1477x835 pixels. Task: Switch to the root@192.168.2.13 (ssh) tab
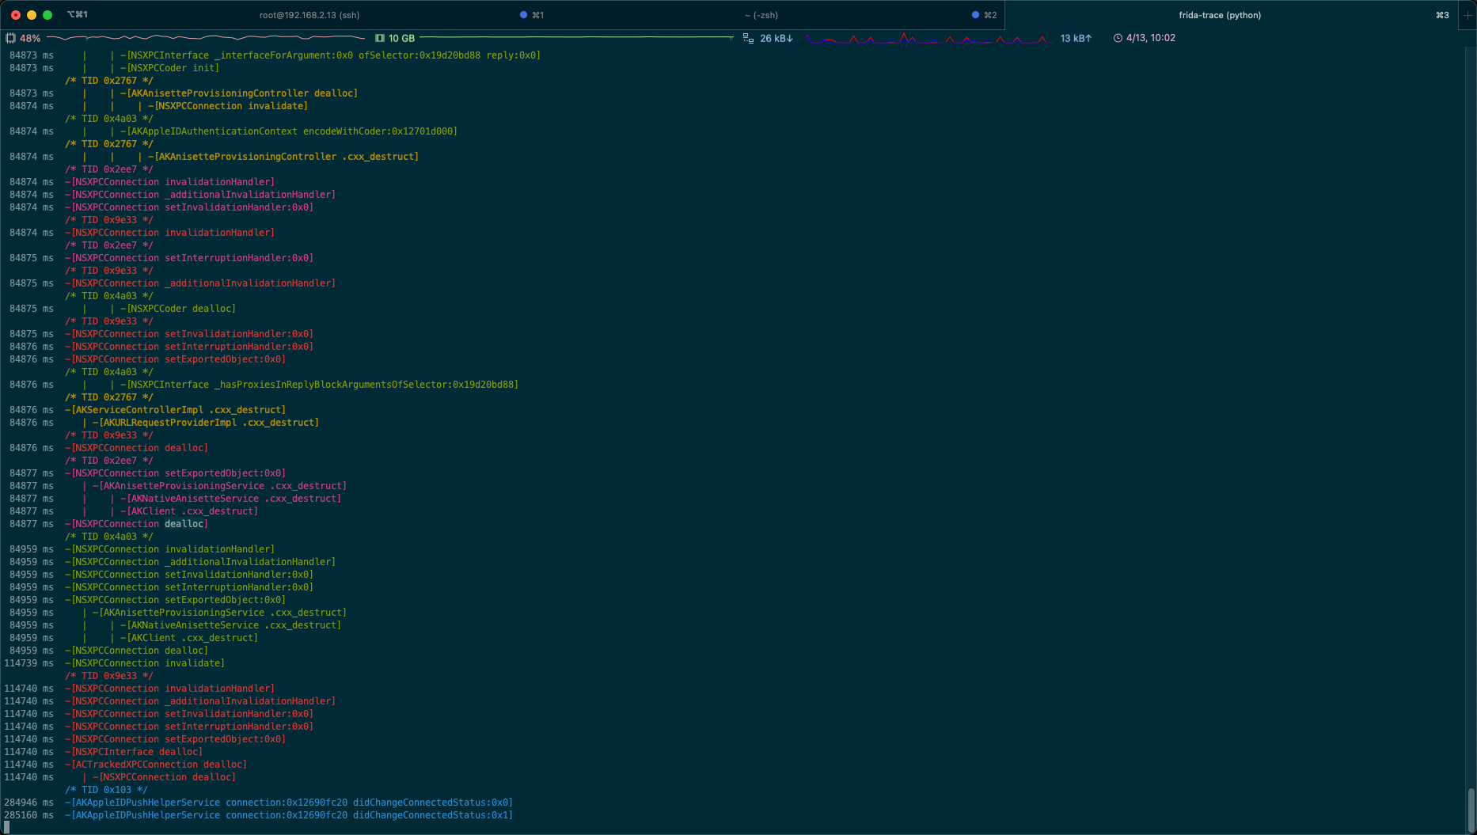(309, 15)
